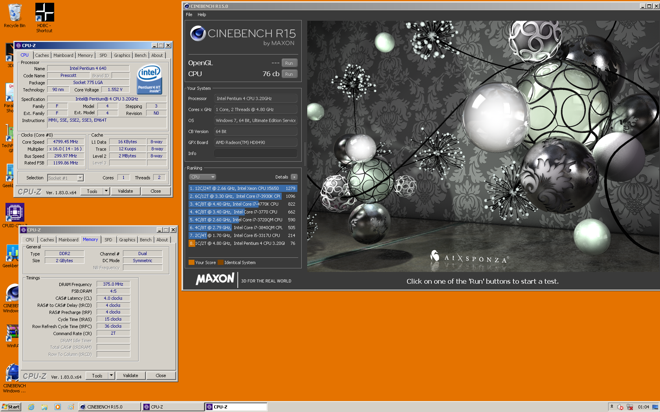
Task: Open About tab in upper CPU-Z
Action: point(157,55)
